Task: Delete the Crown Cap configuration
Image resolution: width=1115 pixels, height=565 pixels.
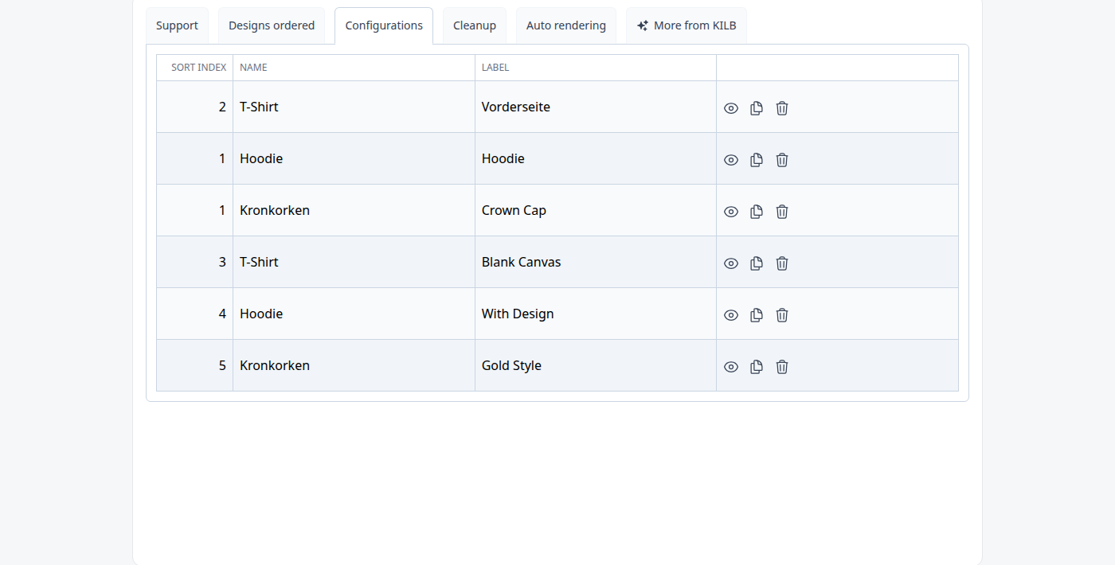Action: pyautogui.click(x=782, y=212)
